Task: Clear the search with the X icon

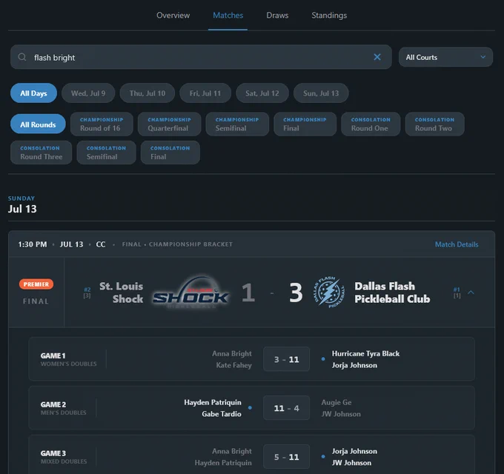Action: [x=377, y=57]
